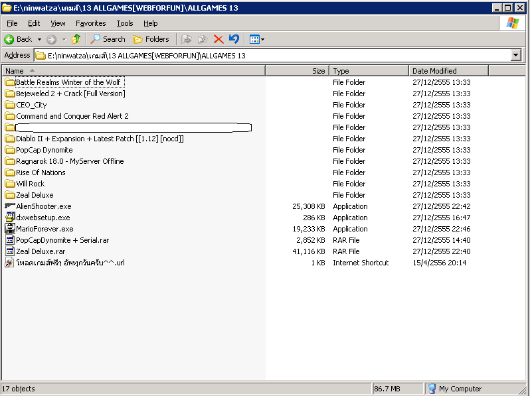
Task: Select the Ragnarok 18.0 folder icon
Action: [10, 161]
